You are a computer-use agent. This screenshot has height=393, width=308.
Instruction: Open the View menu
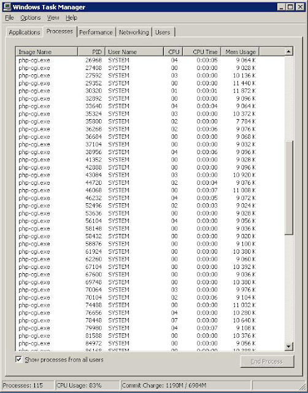(x=53, y=18)
